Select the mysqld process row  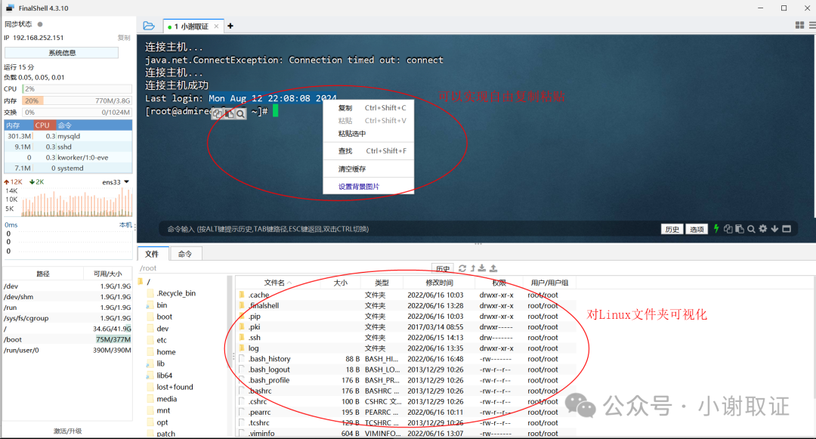pyautogui.click(x=68, y=136)
